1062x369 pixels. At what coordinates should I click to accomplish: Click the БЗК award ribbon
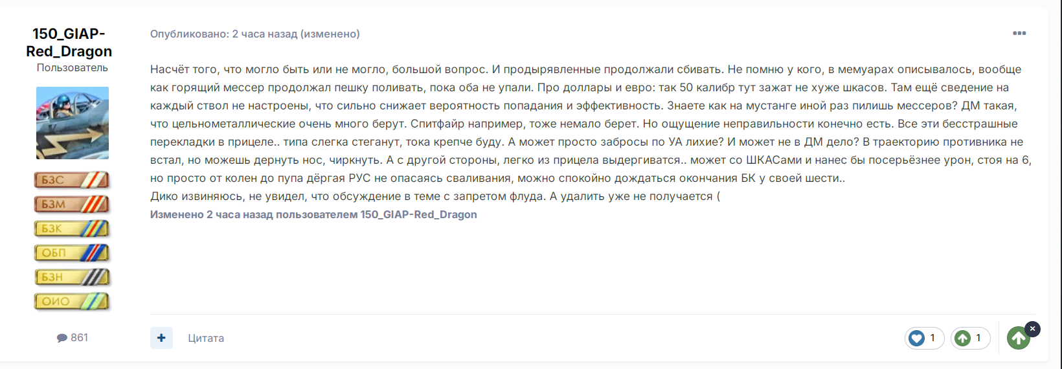[x=72, y=229]
